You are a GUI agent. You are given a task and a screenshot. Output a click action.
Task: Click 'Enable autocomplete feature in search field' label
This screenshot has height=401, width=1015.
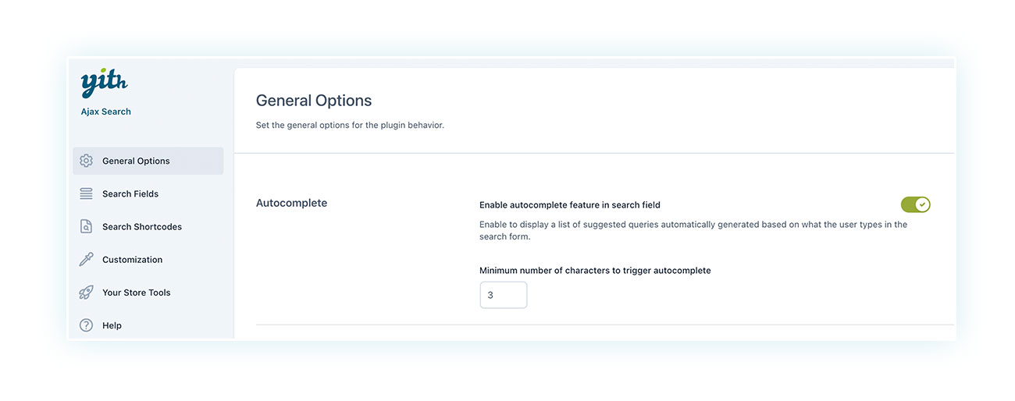(x=570, y=205)
